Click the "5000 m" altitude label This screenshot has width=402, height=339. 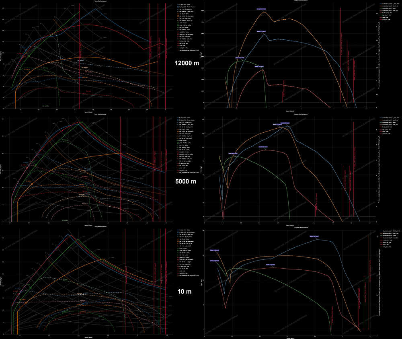tap(186, 181)
